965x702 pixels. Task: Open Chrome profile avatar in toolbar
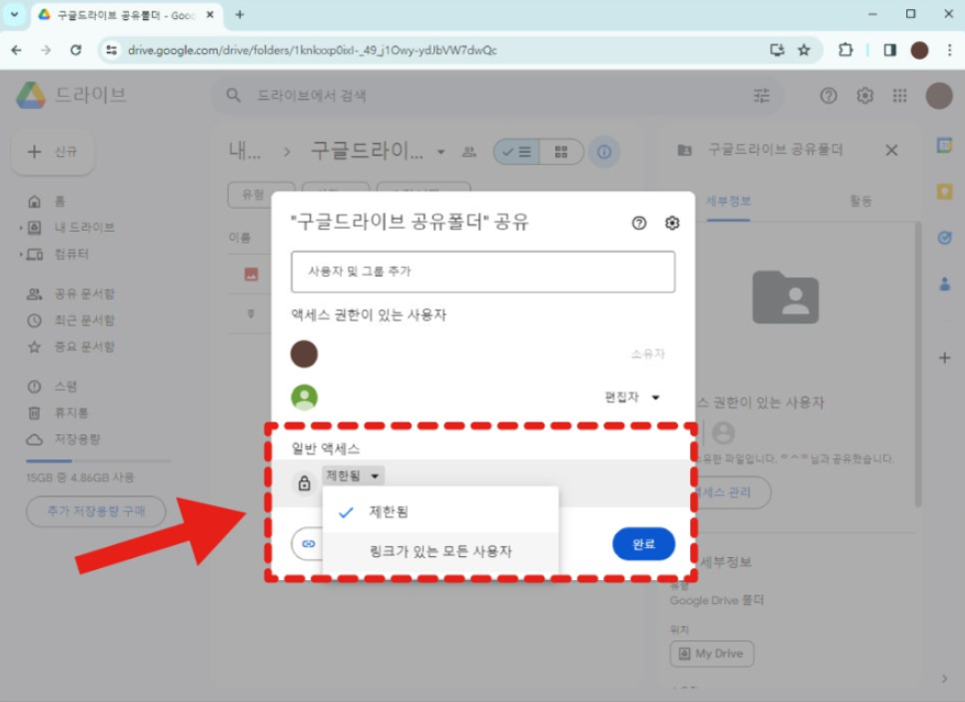(x=919, y=50)
